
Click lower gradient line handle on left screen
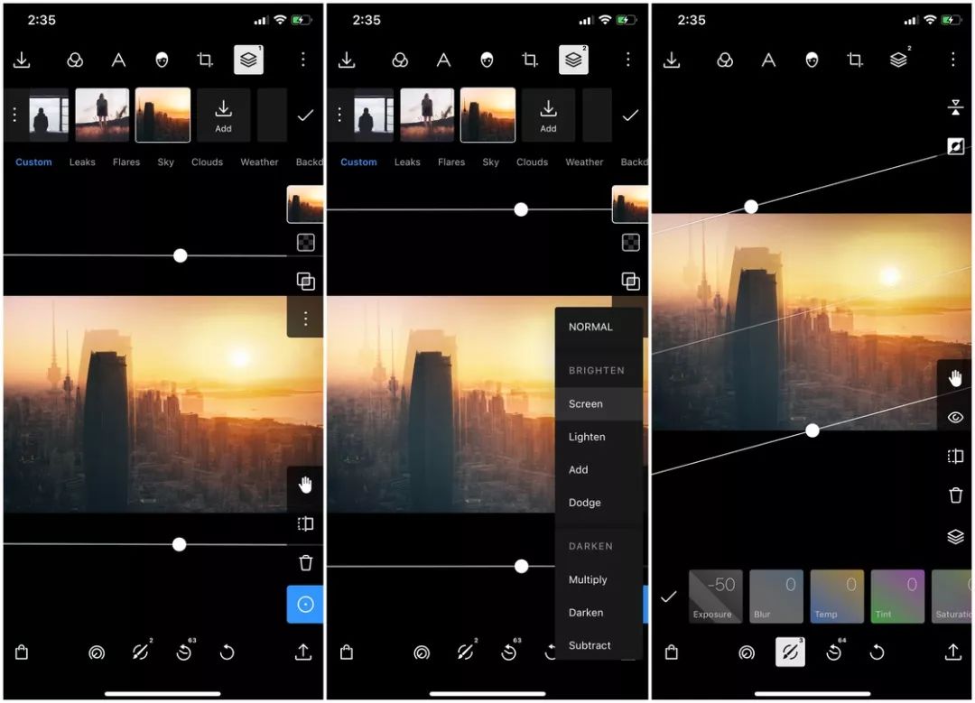pos(179,544)
